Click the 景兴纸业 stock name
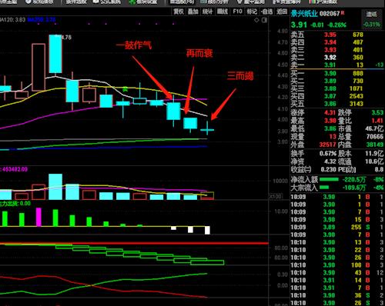 coord(304,14)
